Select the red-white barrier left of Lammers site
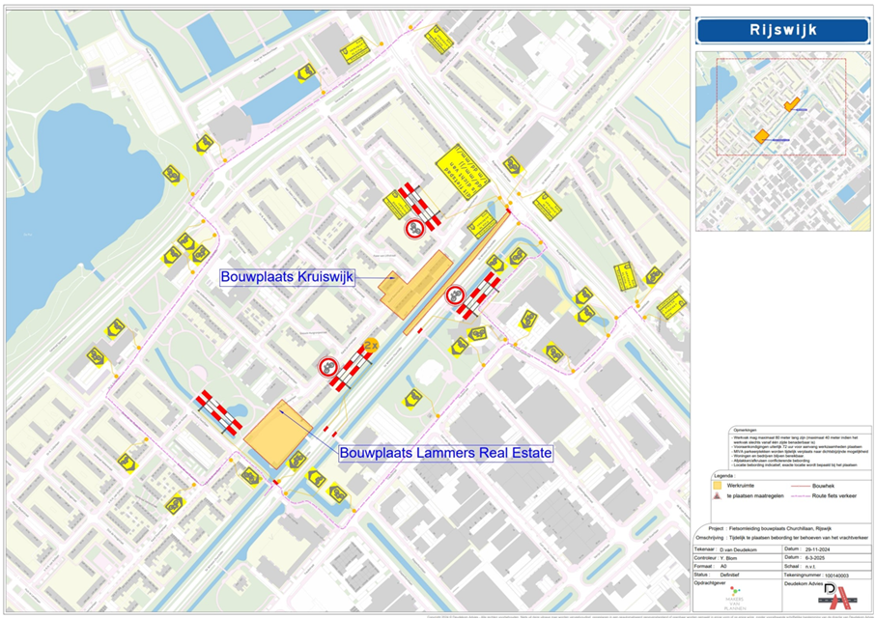876x618 pixels. pos(218,412)
